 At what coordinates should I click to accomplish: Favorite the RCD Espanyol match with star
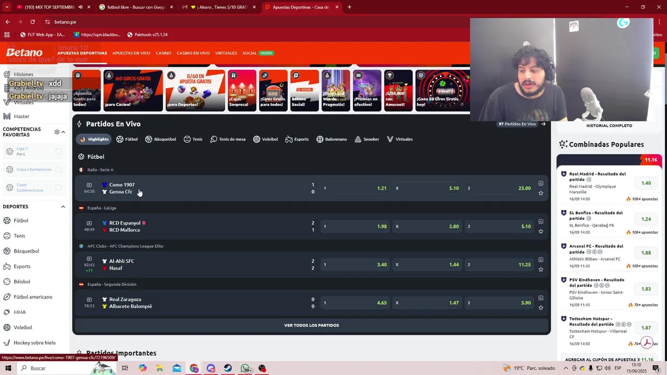tap(541, 231)
